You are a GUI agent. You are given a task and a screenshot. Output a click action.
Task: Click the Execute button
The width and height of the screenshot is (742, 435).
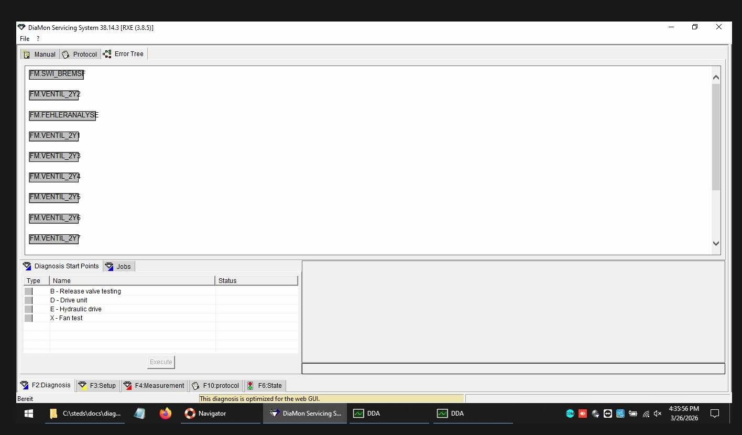(x=161, y=362)
